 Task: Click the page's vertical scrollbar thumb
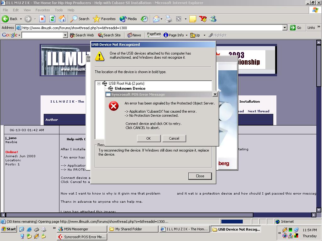[x=319, y=66]
